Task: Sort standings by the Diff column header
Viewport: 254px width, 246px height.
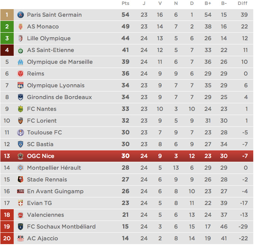Action: coord(242,3)
